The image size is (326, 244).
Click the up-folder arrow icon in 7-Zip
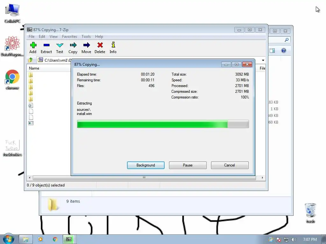(x=31, y=60)
